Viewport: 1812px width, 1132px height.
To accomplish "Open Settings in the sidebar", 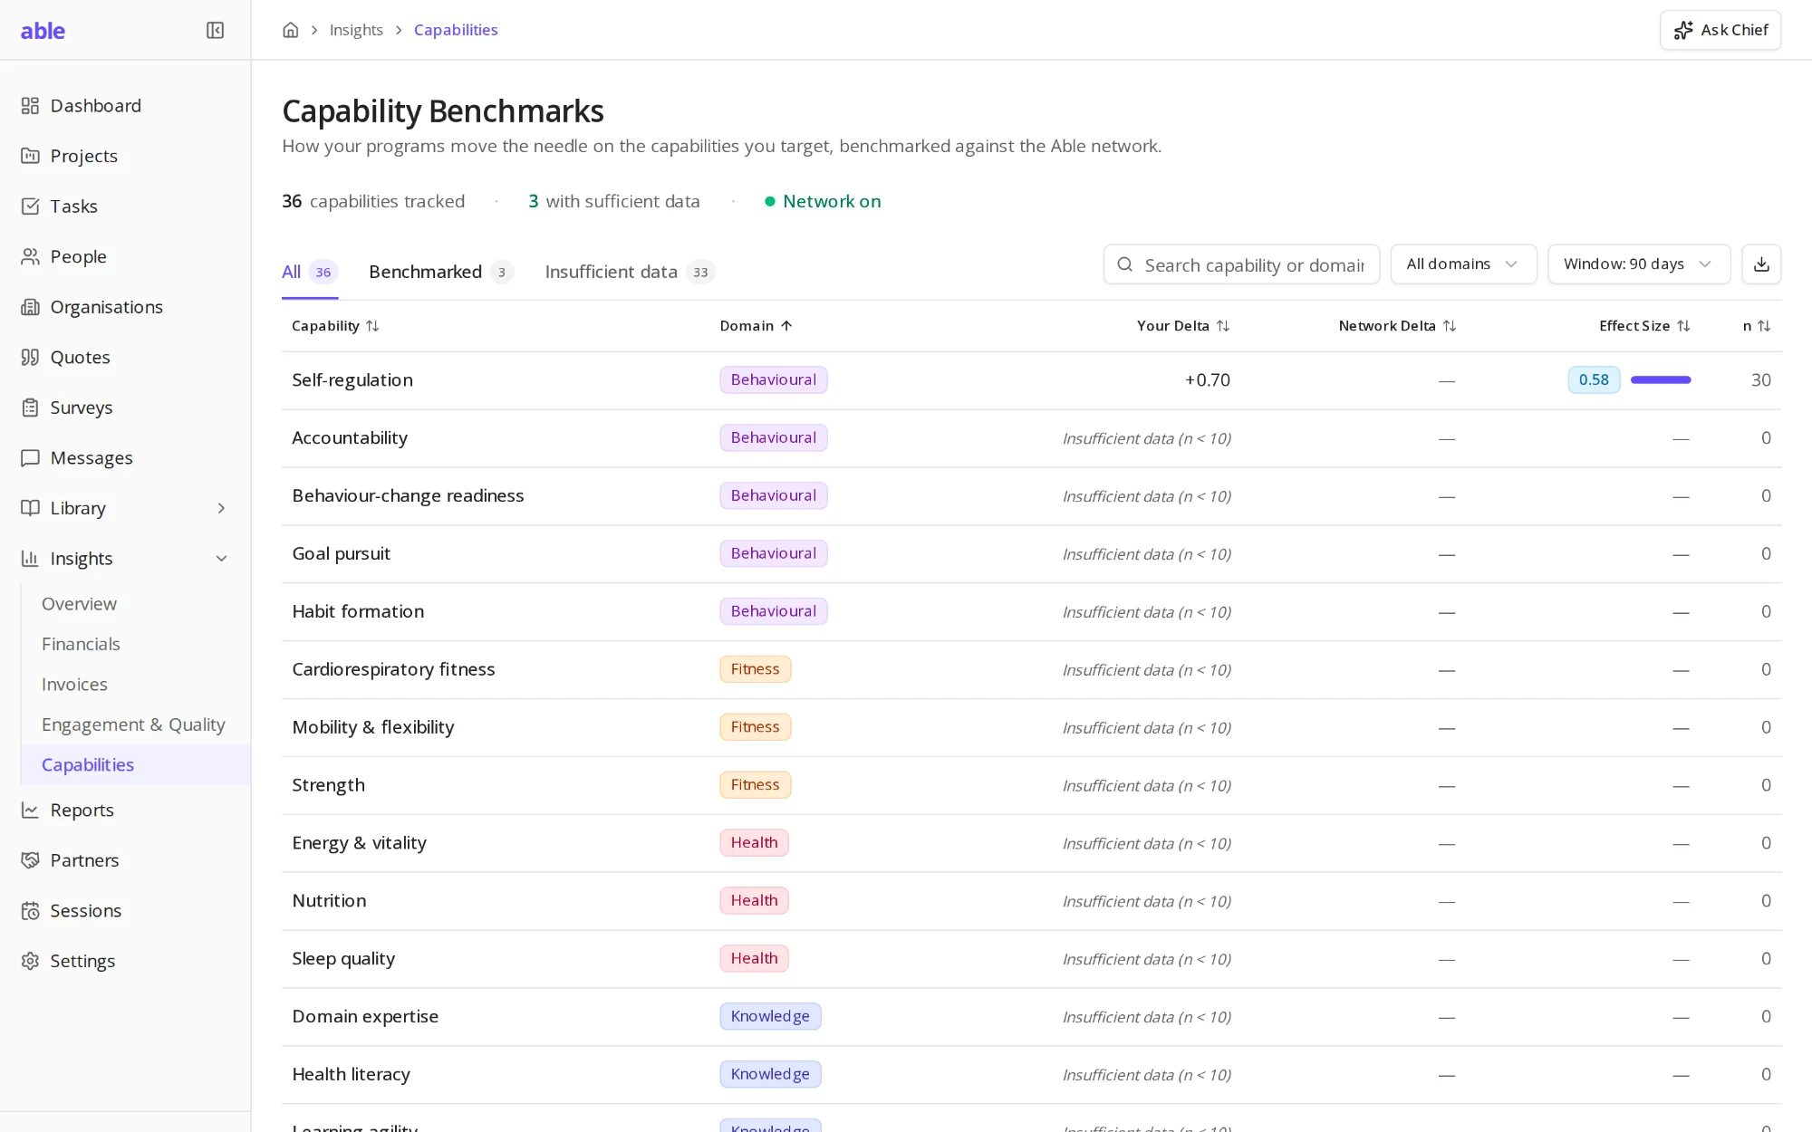I will (x=126, y=961).
